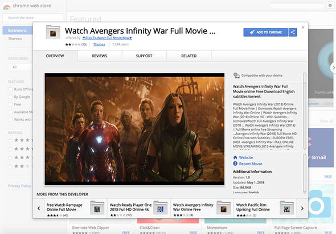Viewport: 336px width, 234px height.
Task: Show previous items in More From This Developer
Action: 39,208
